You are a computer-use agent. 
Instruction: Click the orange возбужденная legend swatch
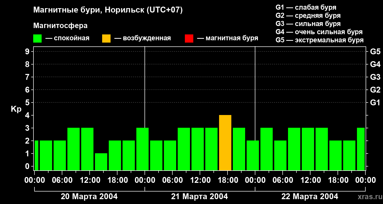click(x=106, y=39)
